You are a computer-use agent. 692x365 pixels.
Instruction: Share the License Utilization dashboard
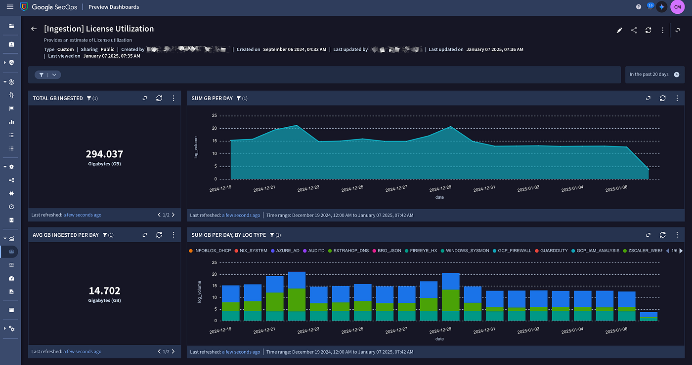634,31
